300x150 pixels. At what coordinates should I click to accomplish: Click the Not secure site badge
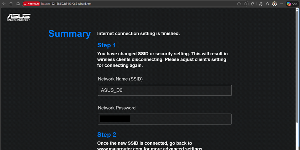coord(31,4)
